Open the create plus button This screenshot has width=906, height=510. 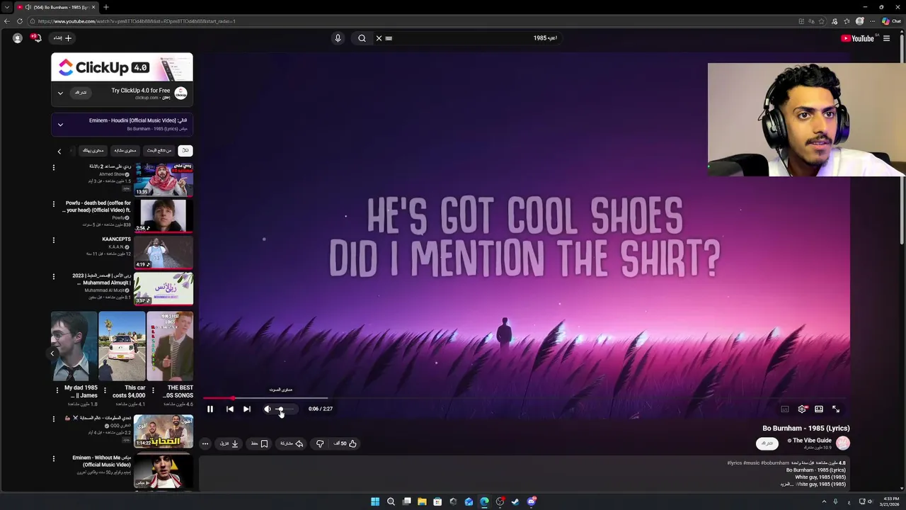[x=64, y=38]
